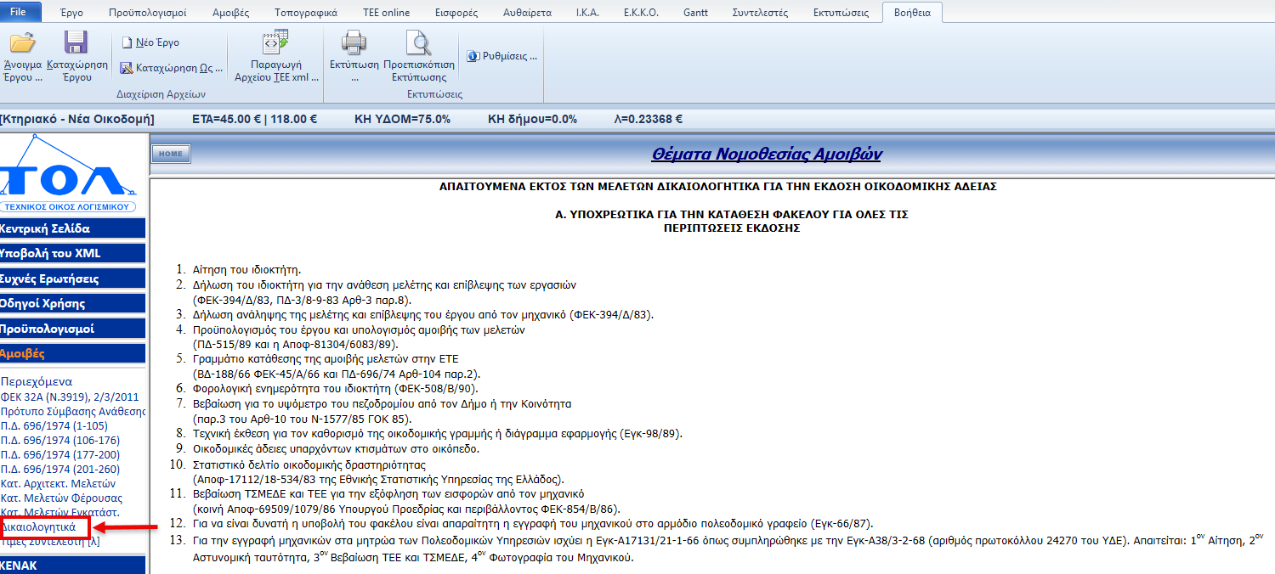Click the Θέματα Νομοθεσίας Αμοιβών heading link
The width and height of the screenshot is (1275, 574).
(766, 154)
